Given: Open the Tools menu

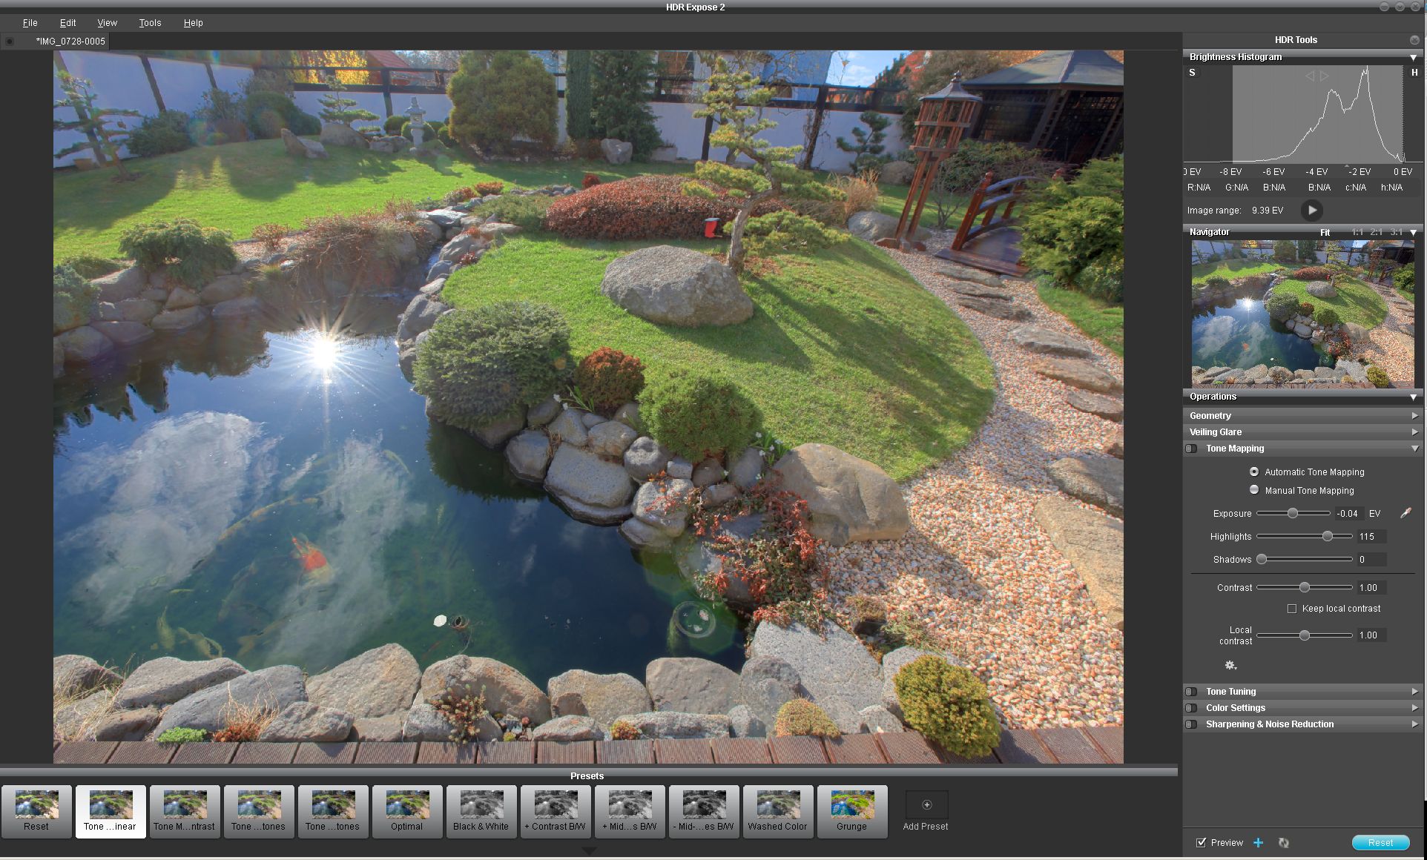Looking at the screenshot, I should pos(150,23).
